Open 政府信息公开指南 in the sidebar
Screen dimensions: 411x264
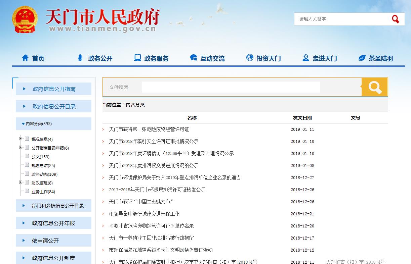[54, 89]
